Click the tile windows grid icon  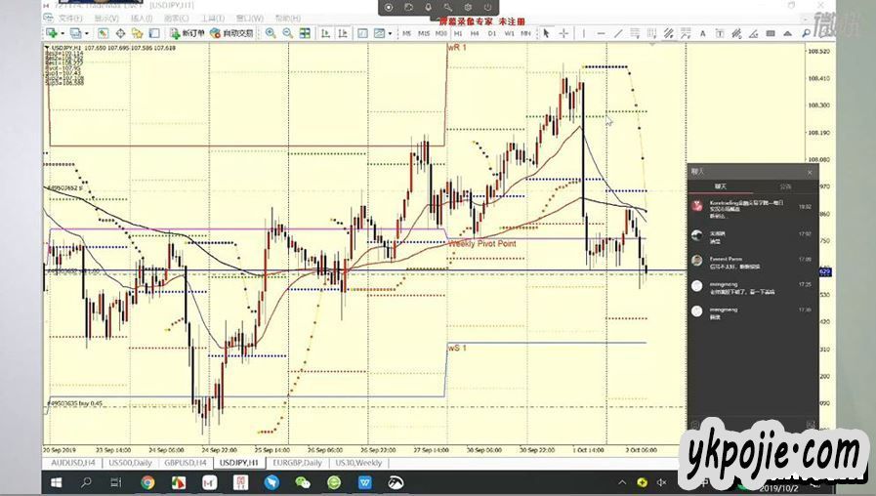click(x=305, y=33)
